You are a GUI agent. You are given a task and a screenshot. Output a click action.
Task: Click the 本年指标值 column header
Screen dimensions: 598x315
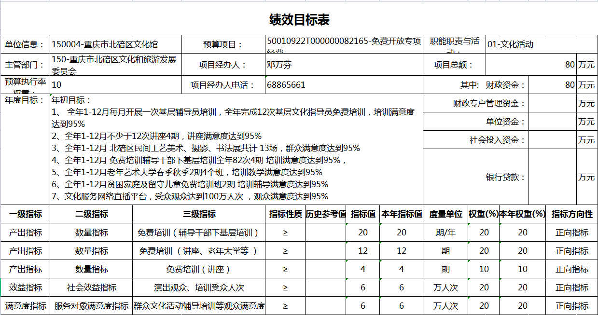coord(402,214)
